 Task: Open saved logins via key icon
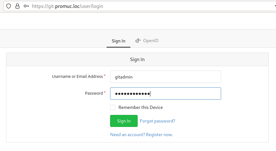(x=26, y=6)
